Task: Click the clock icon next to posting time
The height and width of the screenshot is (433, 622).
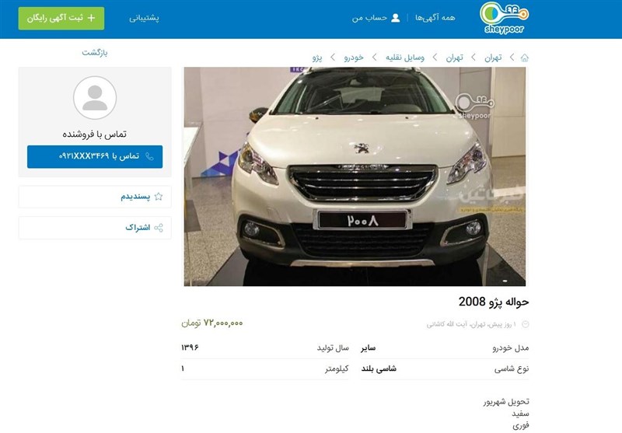Action: (x=526, y=324)
